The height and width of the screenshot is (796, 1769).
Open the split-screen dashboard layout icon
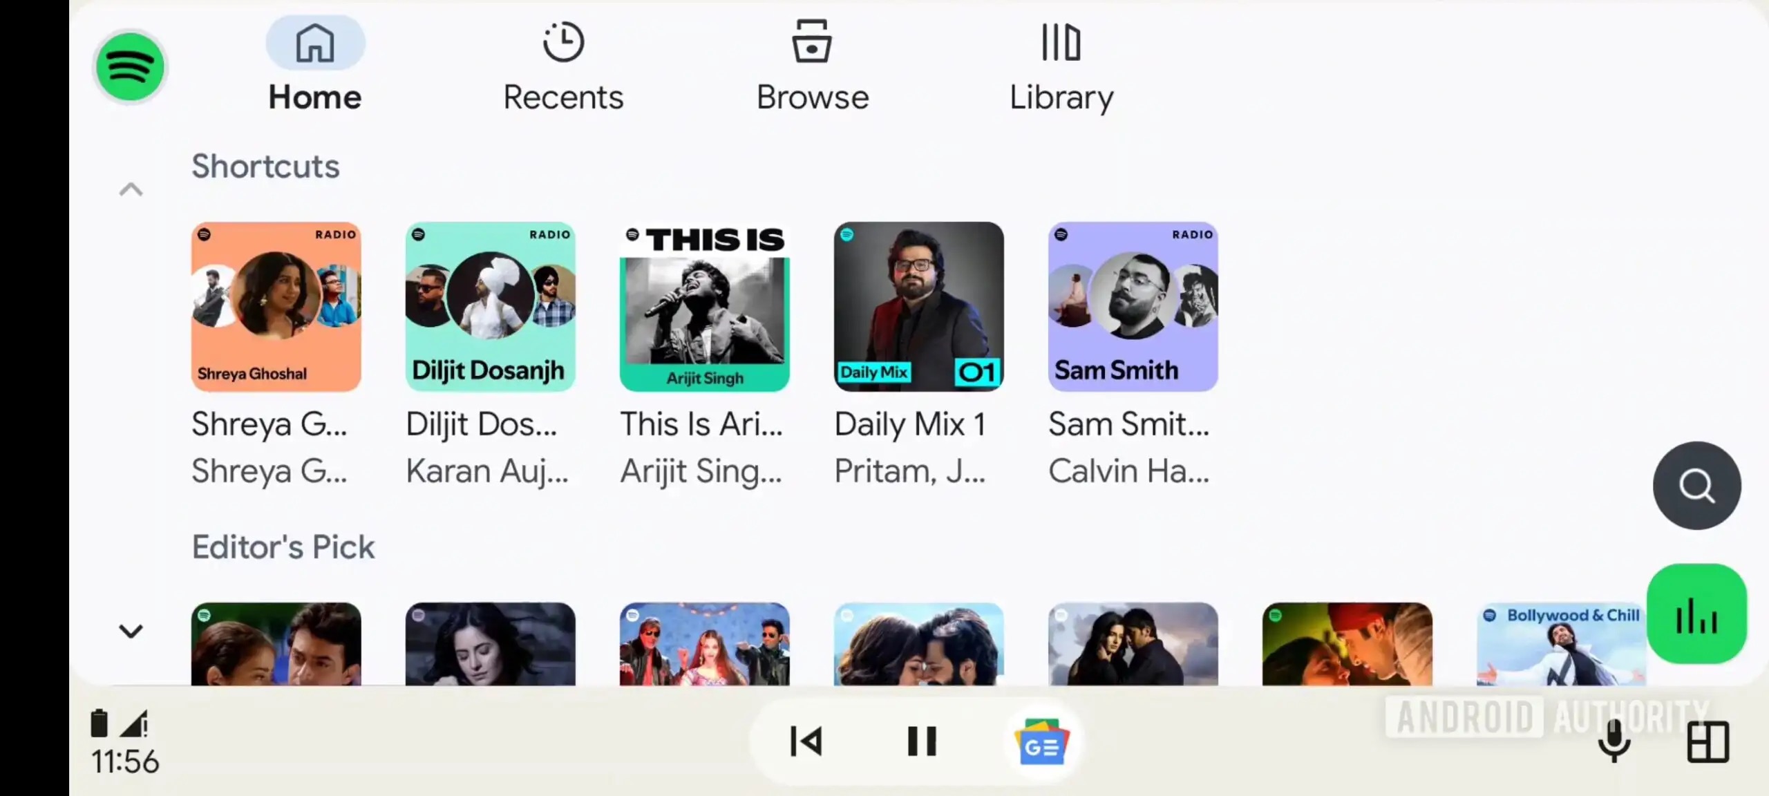coord(1707,742)
